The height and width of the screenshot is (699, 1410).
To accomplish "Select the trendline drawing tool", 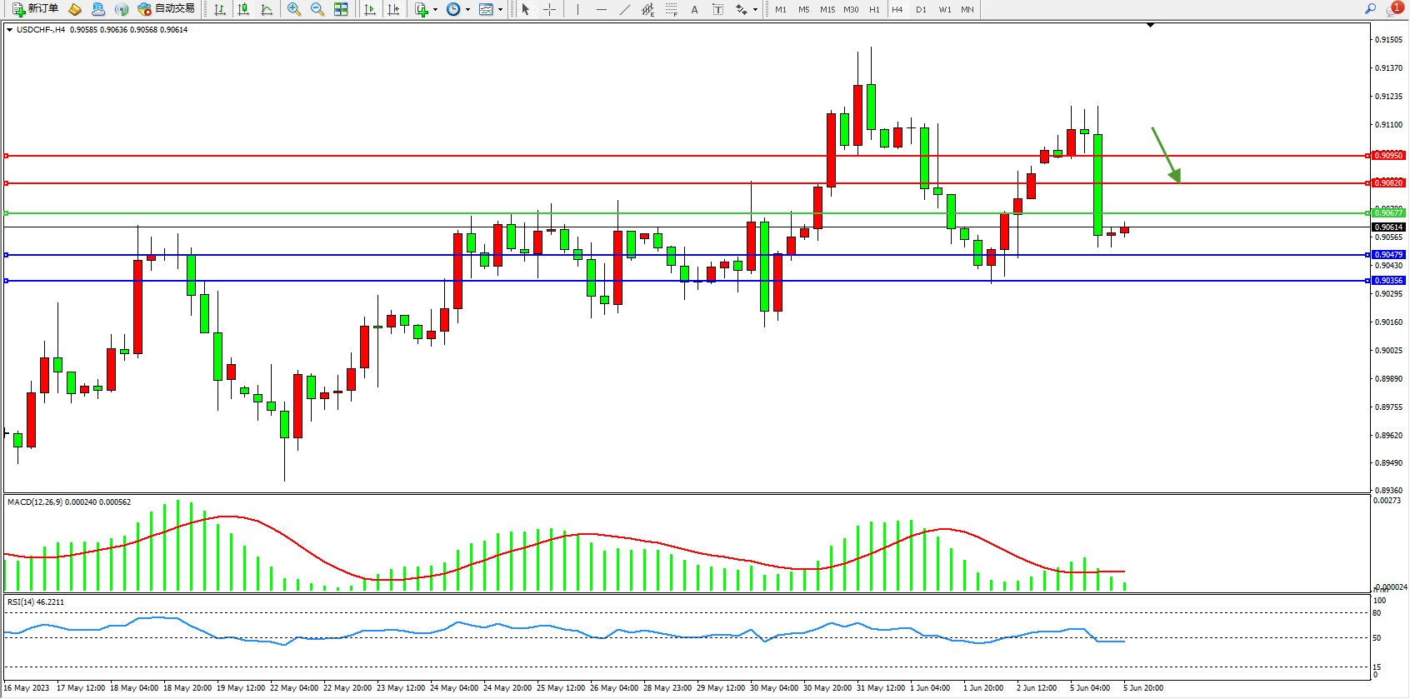I will 625,9.
